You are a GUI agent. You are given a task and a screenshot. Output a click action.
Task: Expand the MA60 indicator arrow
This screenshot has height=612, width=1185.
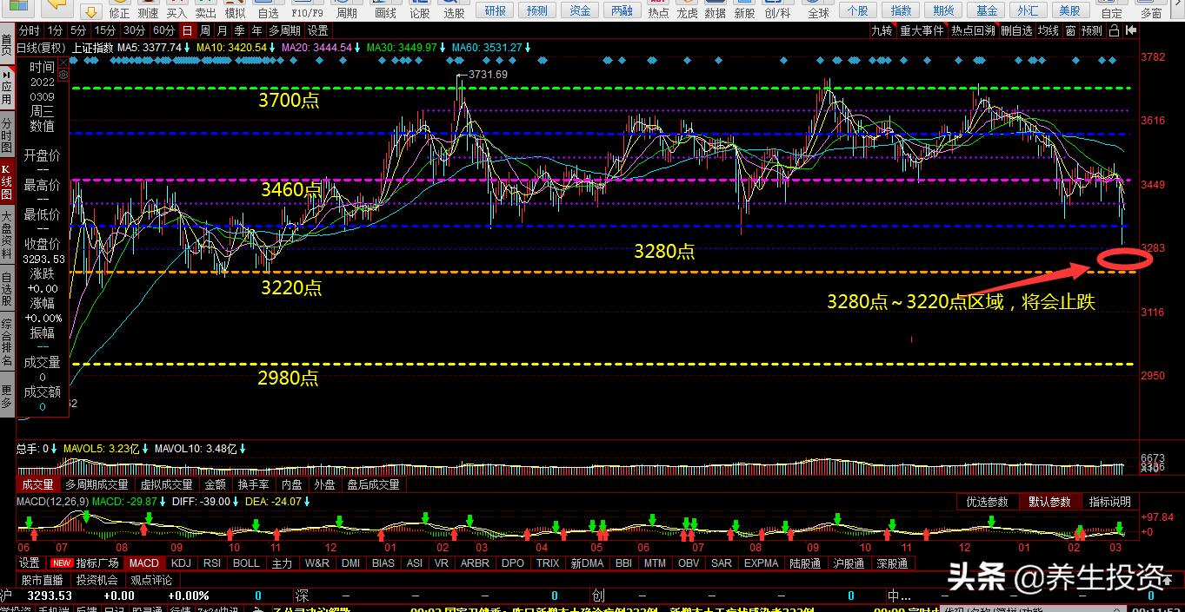(528, 48)
